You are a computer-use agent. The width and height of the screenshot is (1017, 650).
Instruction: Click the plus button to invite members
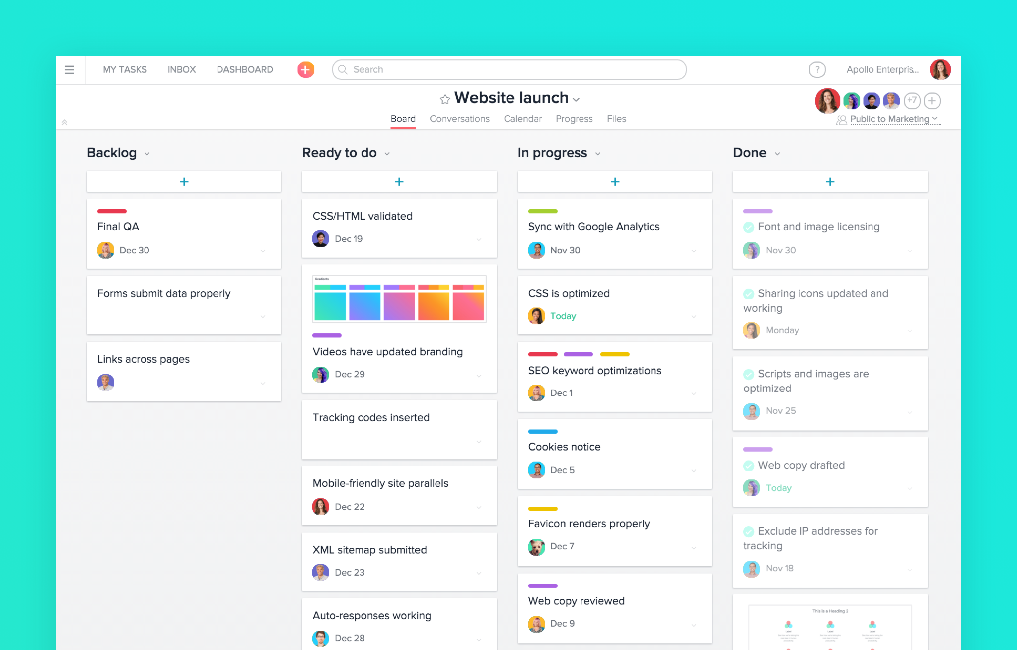933,99
